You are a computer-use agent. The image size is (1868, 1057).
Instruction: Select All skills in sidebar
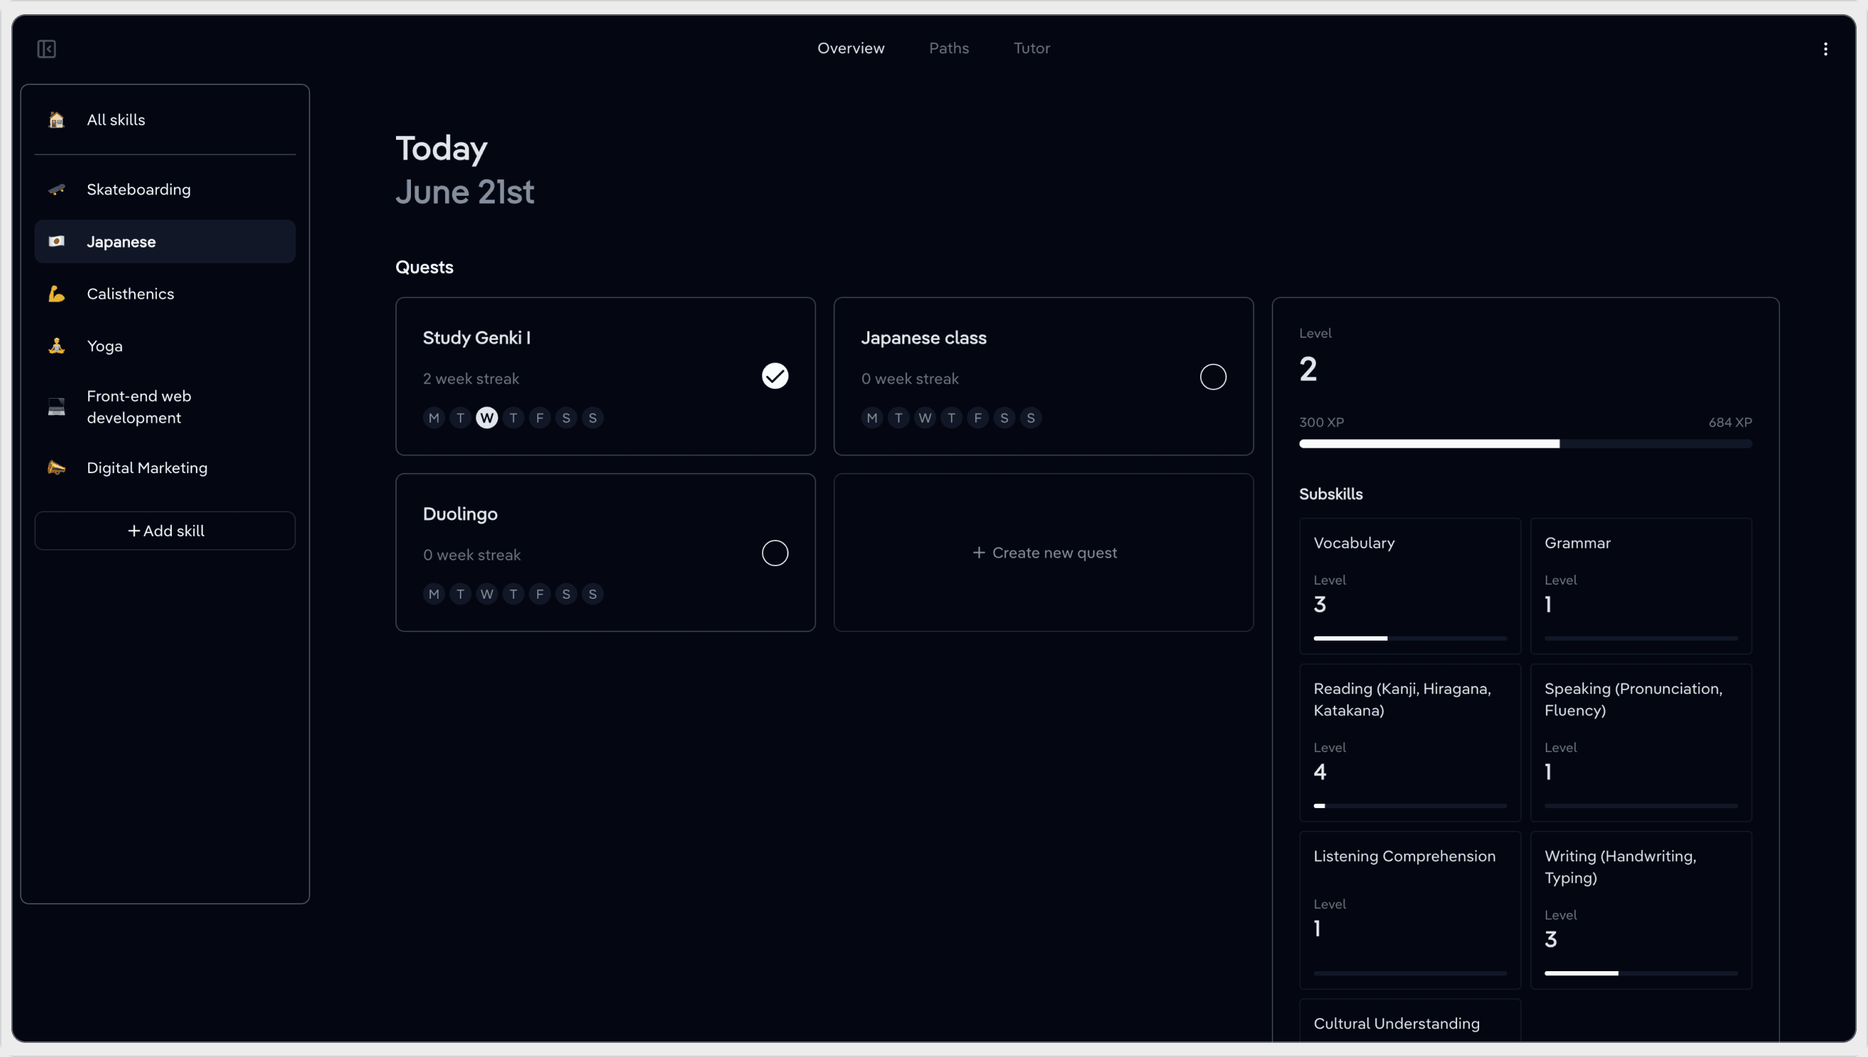[x=165, y=120]
